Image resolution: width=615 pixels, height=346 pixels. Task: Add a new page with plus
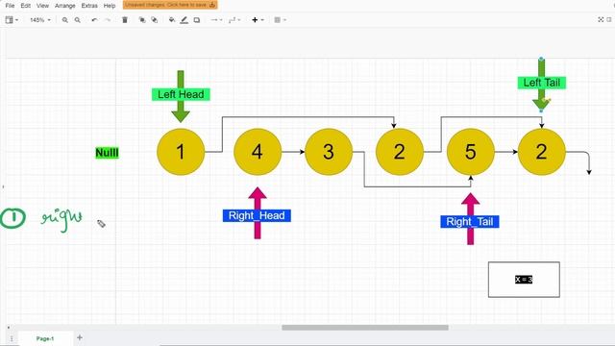pyautogui.click(x=80, y=337)
